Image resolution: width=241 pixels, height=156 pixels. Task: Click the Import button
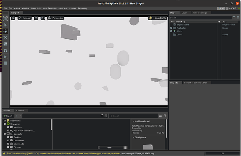click(8, 116)
